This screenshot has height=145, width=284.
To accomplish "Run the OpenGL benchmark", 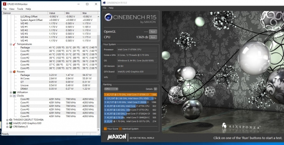I will pyautogui.click(x=153, y=31).
